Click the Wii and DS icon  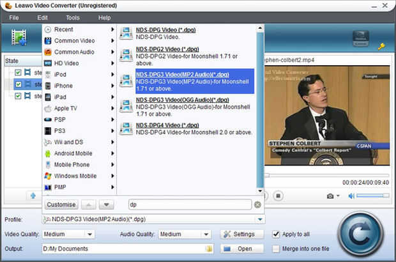pos(48,143)
